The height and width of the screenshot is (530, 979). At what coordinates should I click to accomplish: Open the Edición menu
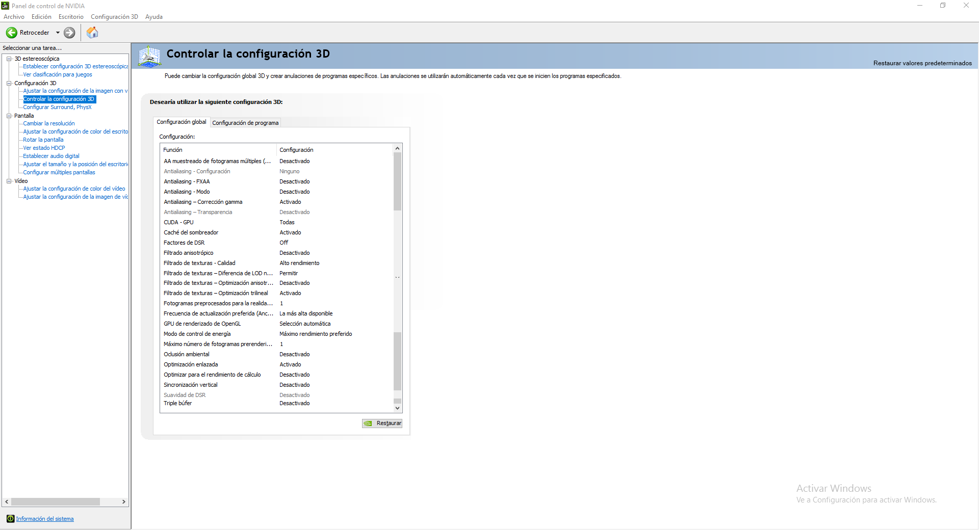[41, 17]
